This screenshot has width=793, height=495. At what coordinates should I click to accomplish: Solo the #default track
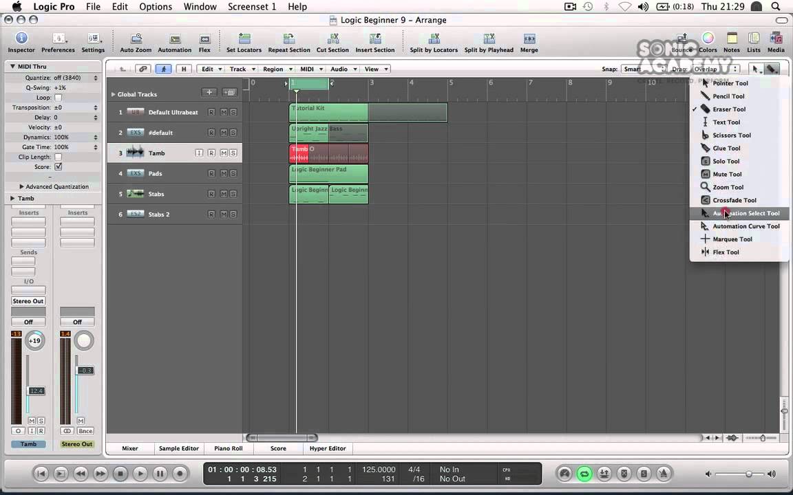point(233,133)
